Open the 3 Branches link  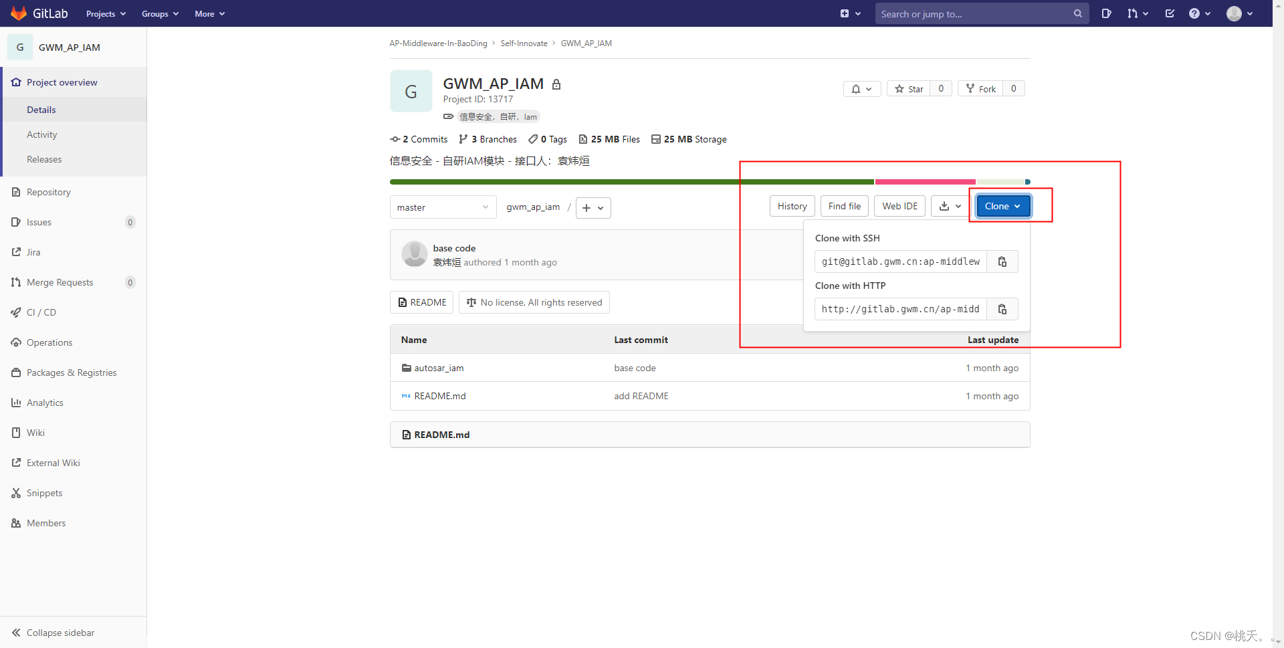(x=488, y=139)
